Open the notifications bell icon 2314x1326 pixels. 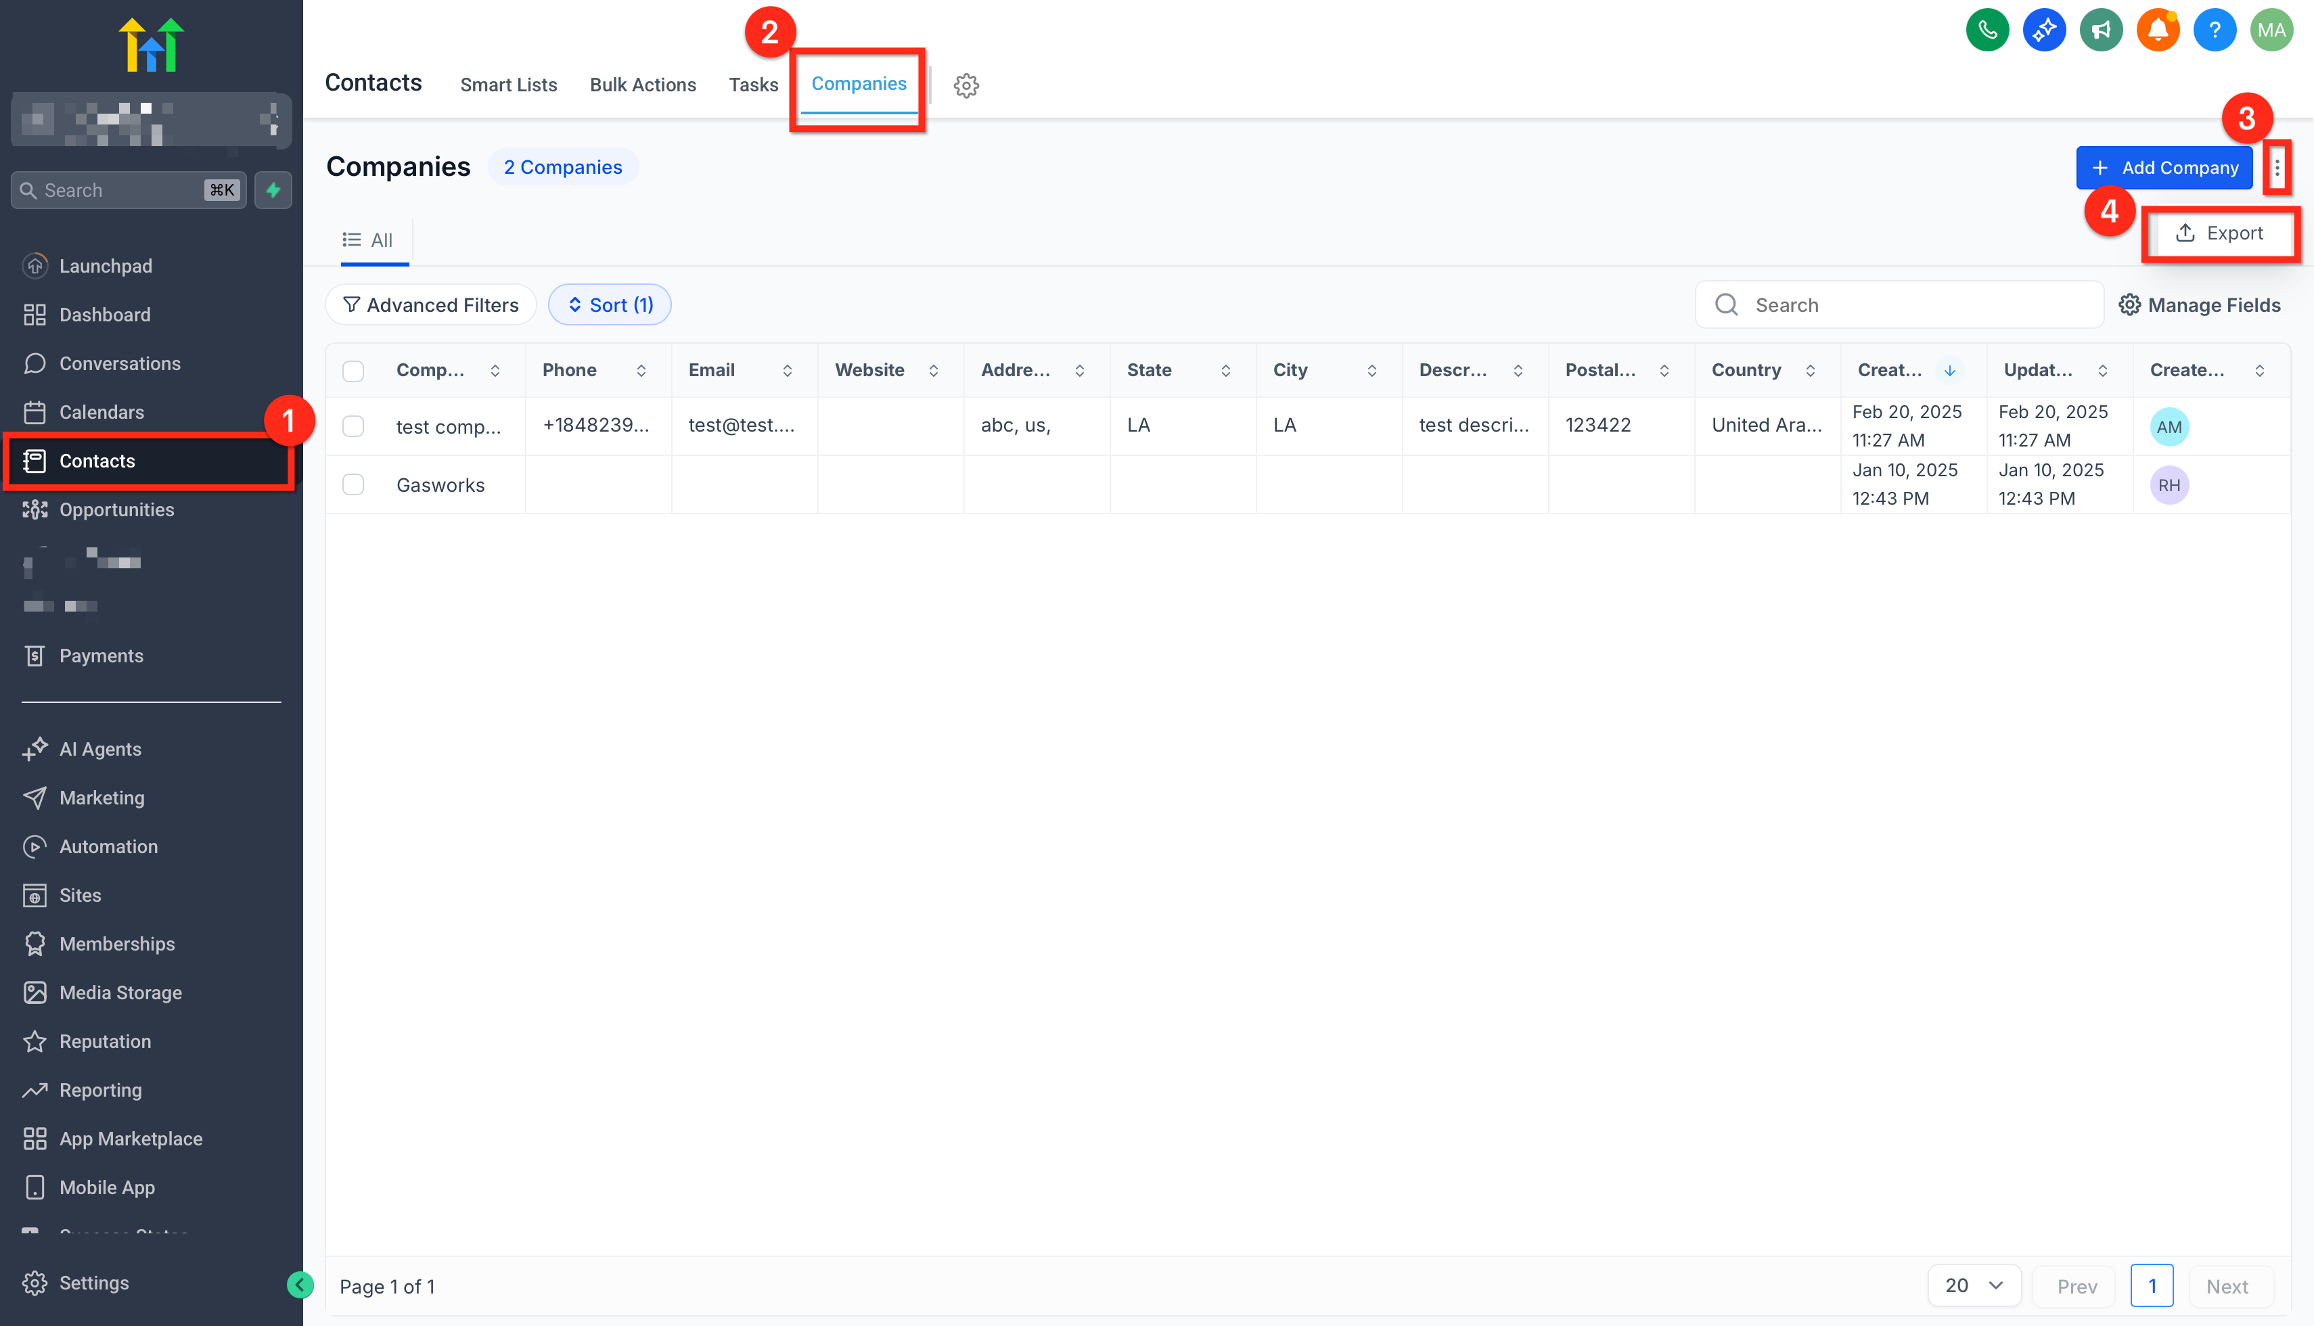(2156, 31)
